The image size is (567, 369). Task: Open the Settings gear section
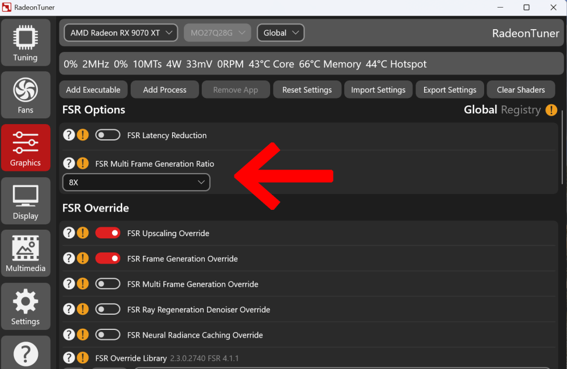coord(25,307)
